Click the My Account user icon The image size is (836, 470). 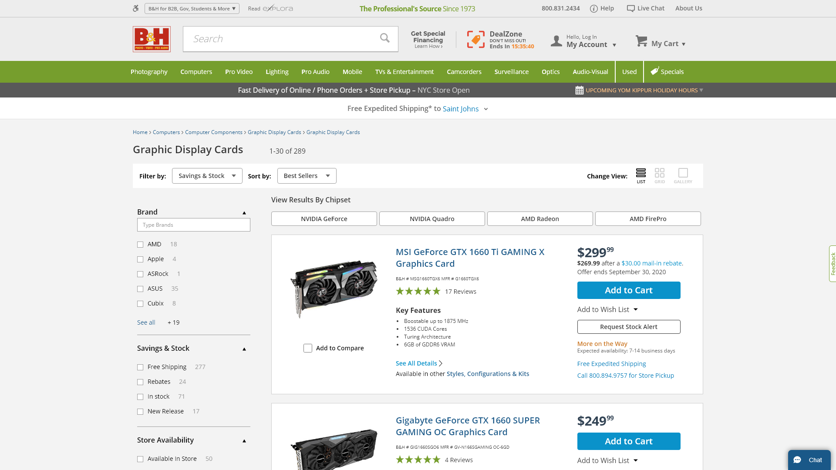(x=556, y=41)
